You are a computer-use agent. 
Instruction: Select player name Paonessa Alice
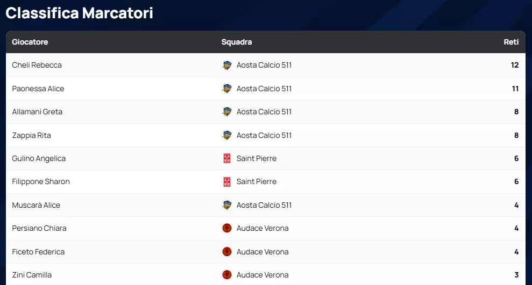pyautogui.click(x=38, y=89)
